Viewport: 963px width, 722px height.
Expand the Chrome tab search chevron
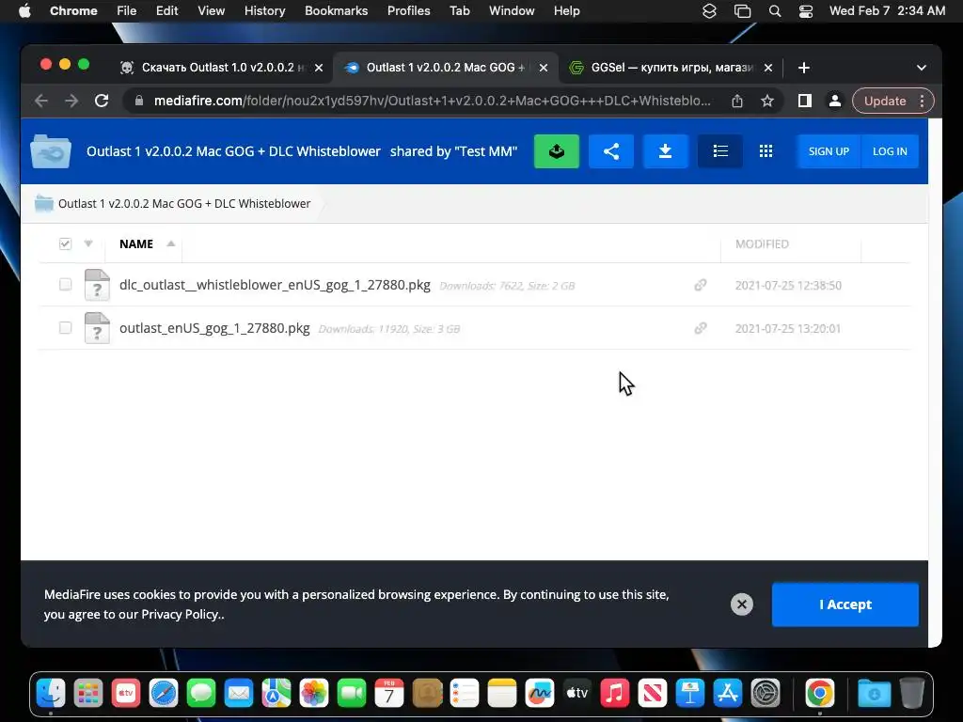tap(922, 68)
